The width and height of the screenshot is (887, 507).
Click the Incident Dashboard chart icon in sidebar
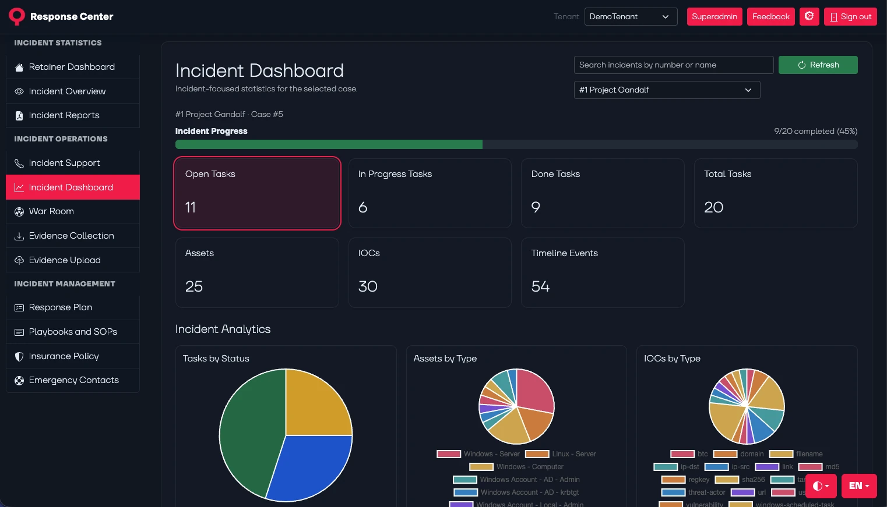pyautogui.click(x=19, y=187)
